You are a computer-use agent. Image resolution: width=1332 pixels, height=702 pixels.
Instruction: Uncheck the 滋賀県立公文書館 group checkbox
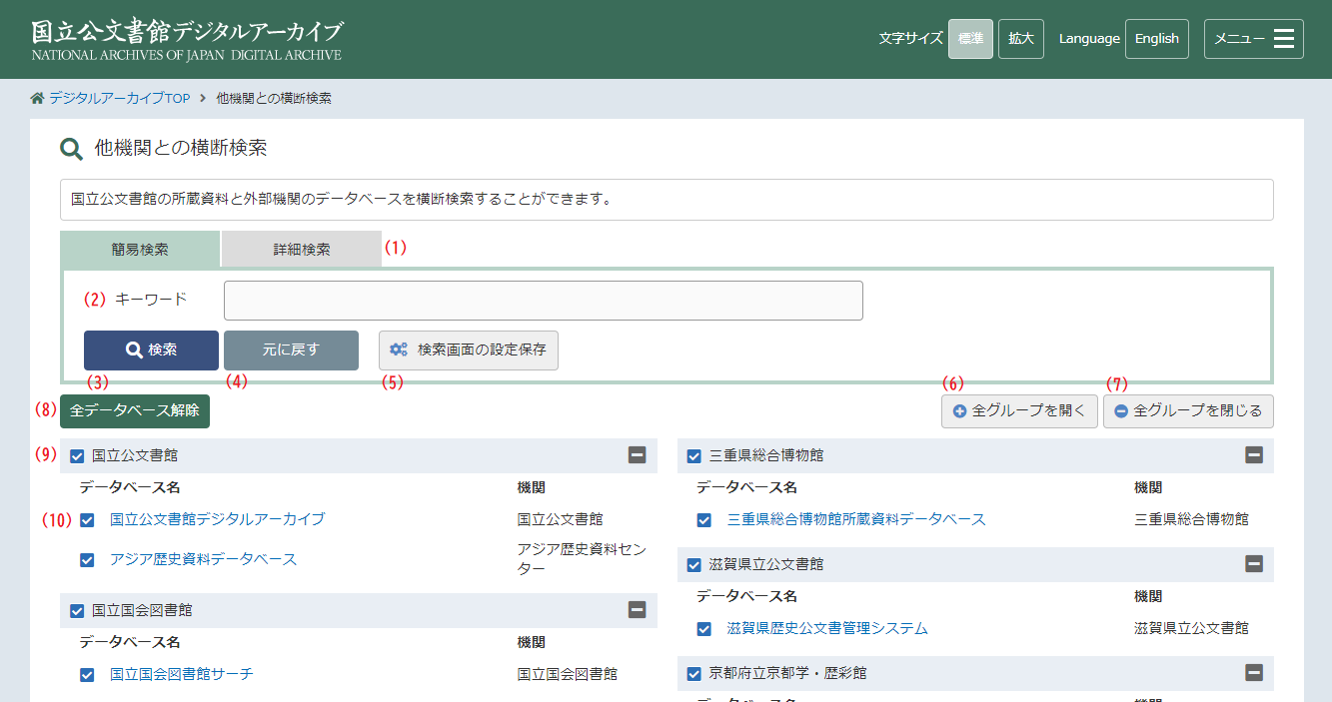point(694,565)
